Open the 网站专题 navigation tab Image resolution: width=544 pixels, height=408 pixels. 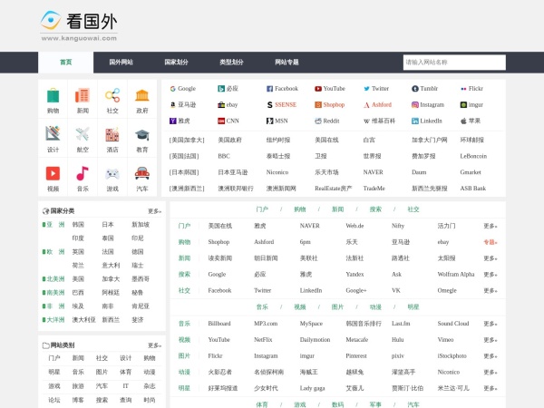287,63
